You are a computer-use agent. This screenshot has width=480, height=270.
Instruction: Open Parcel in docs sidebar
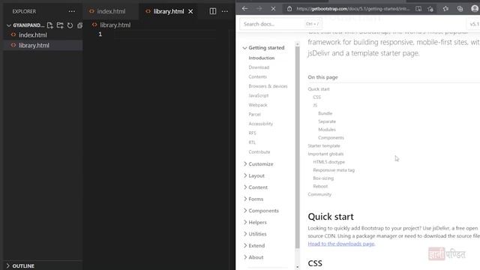254,114
